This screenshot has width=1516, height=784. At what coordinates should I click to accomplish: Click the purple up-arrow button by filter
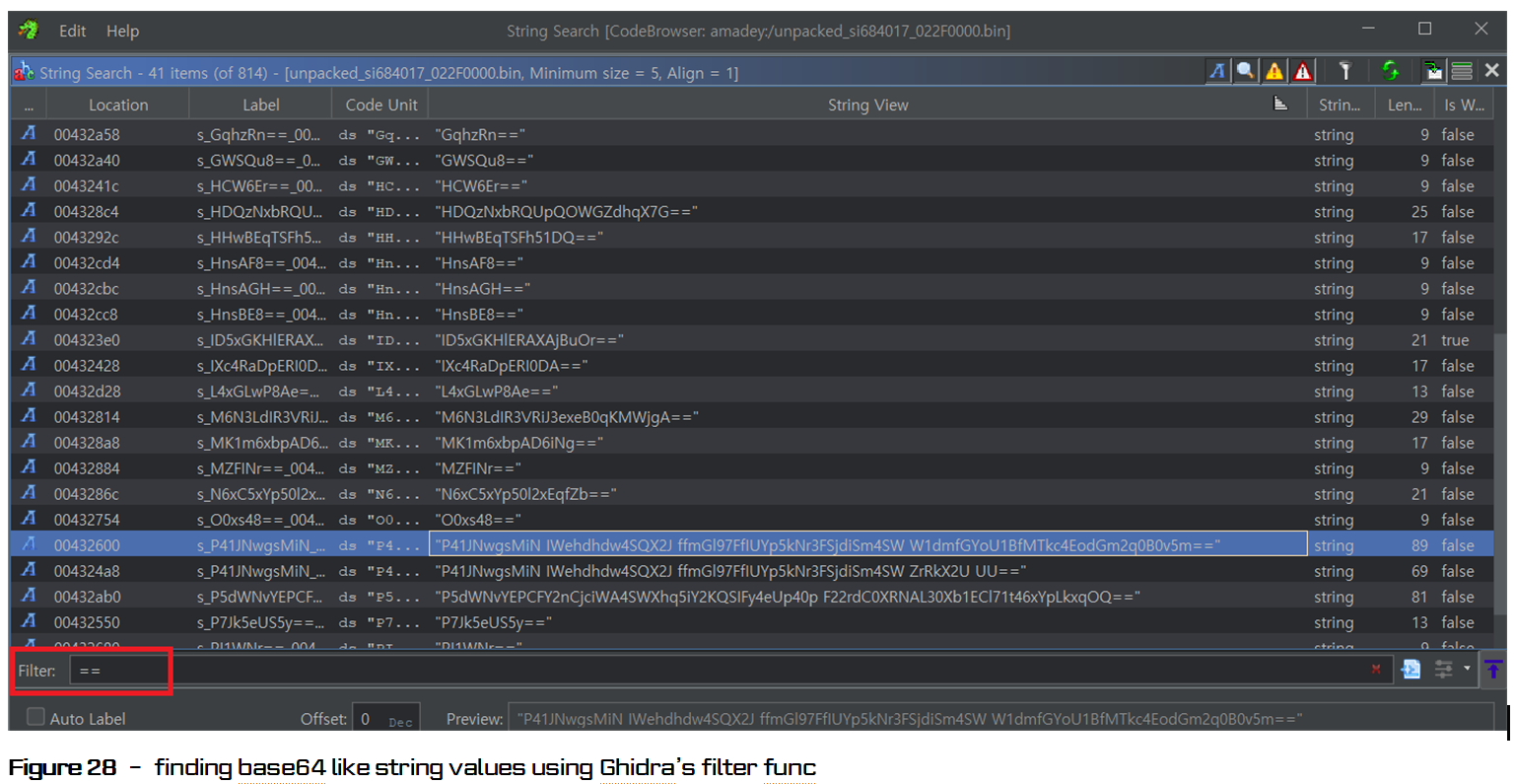tap(1493, 670)
